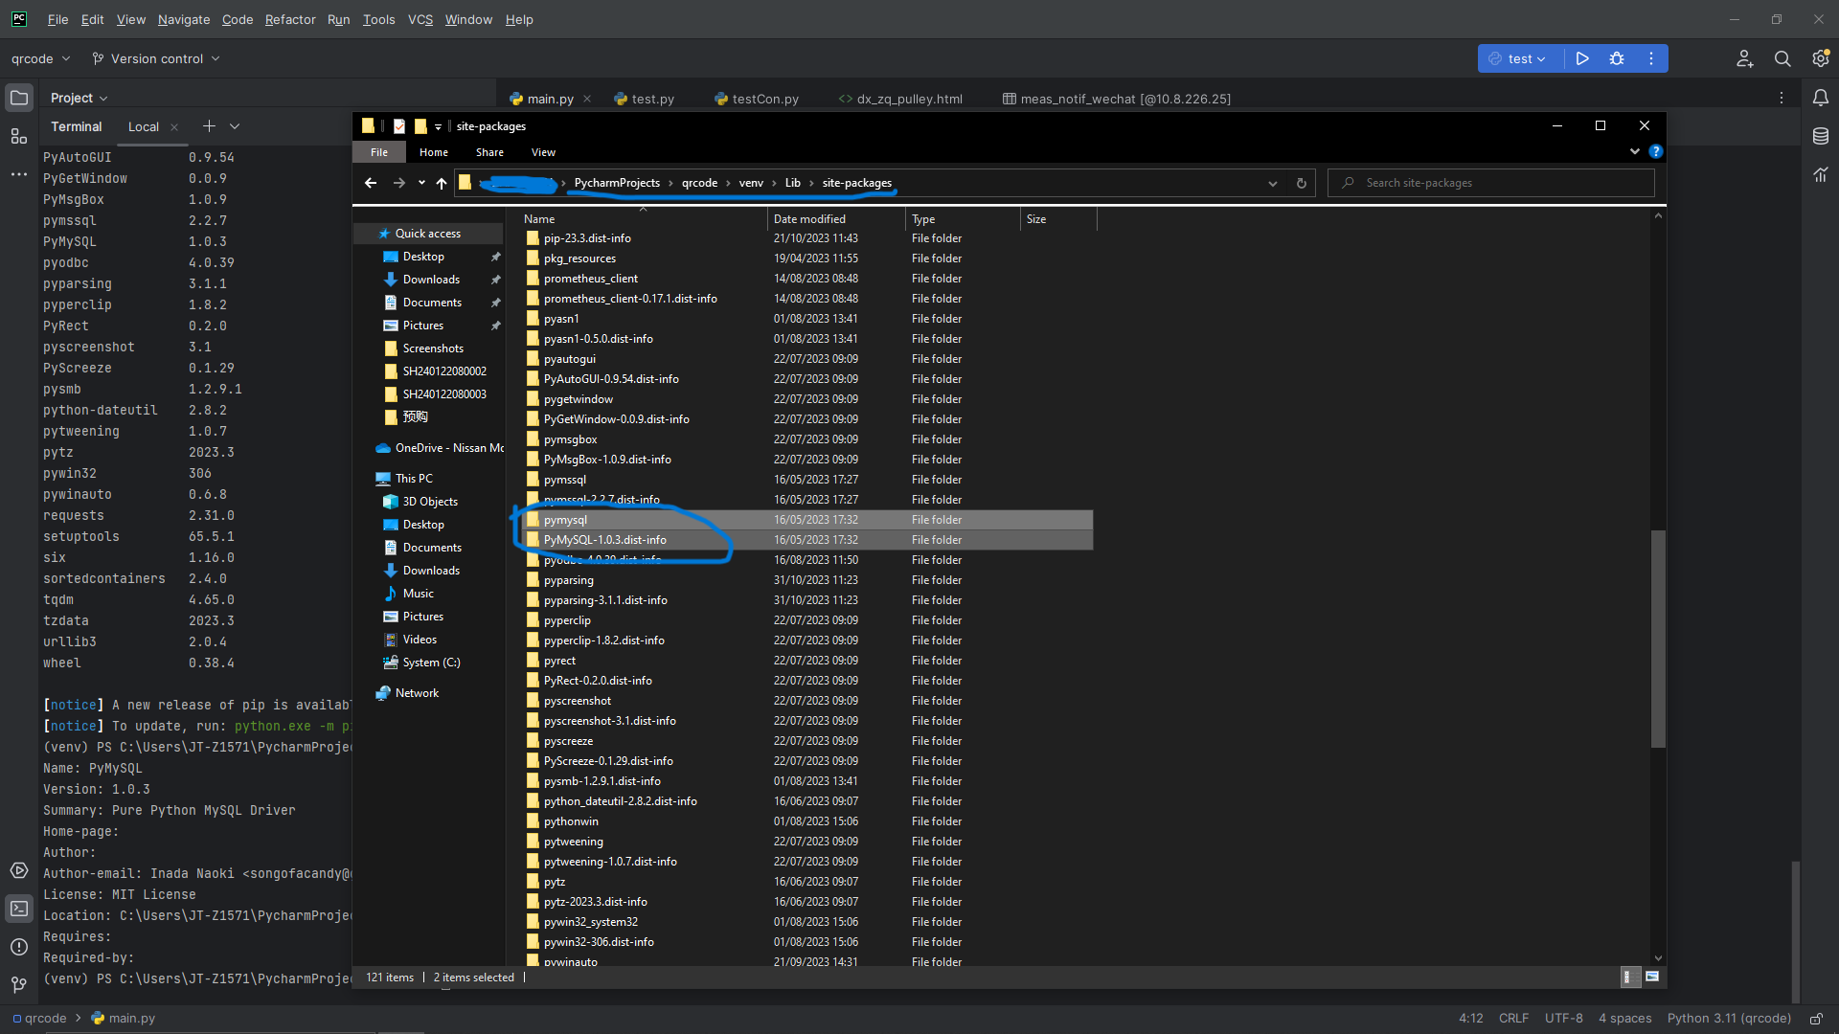Open the Tools menu

click(x=378, y=19)
